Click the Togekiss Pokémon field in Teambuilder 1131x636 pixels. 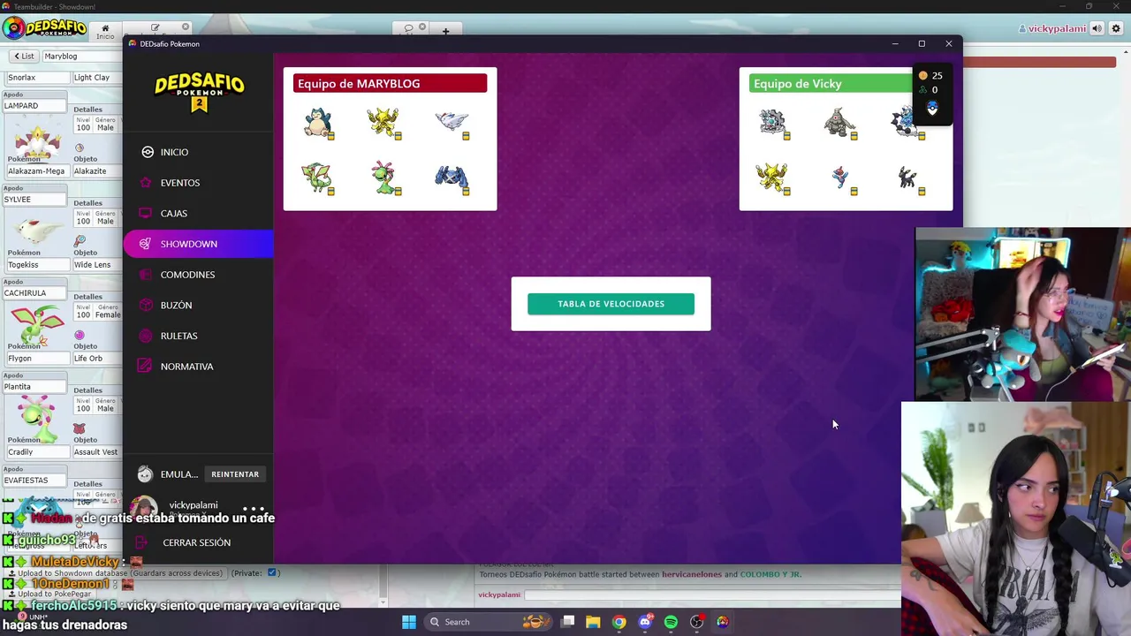click(x=36, y=264)
